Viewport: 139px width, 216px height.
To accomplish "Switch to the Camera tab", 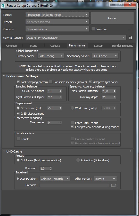I will click(55, 46).
